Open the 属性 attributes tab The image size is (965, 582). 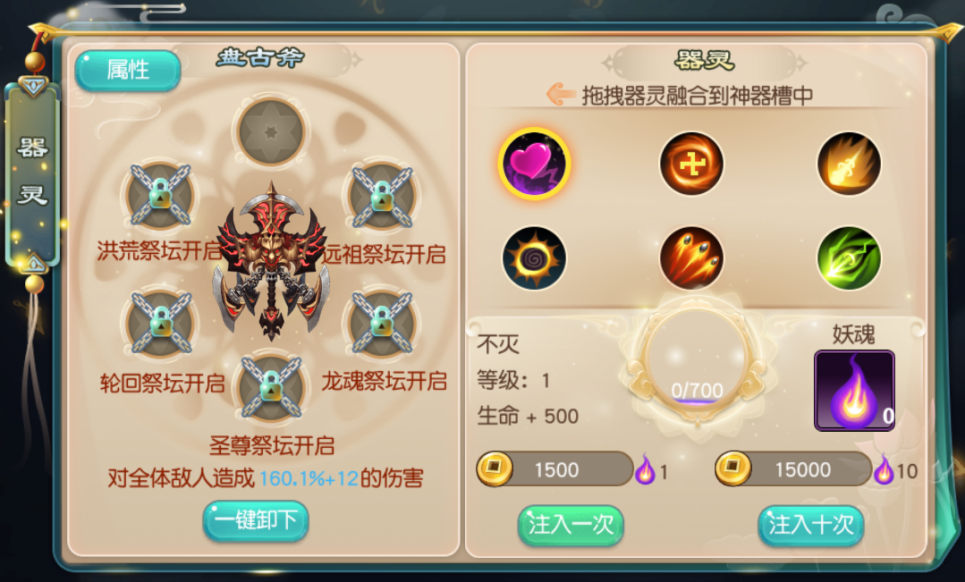[x=128, y=70]
